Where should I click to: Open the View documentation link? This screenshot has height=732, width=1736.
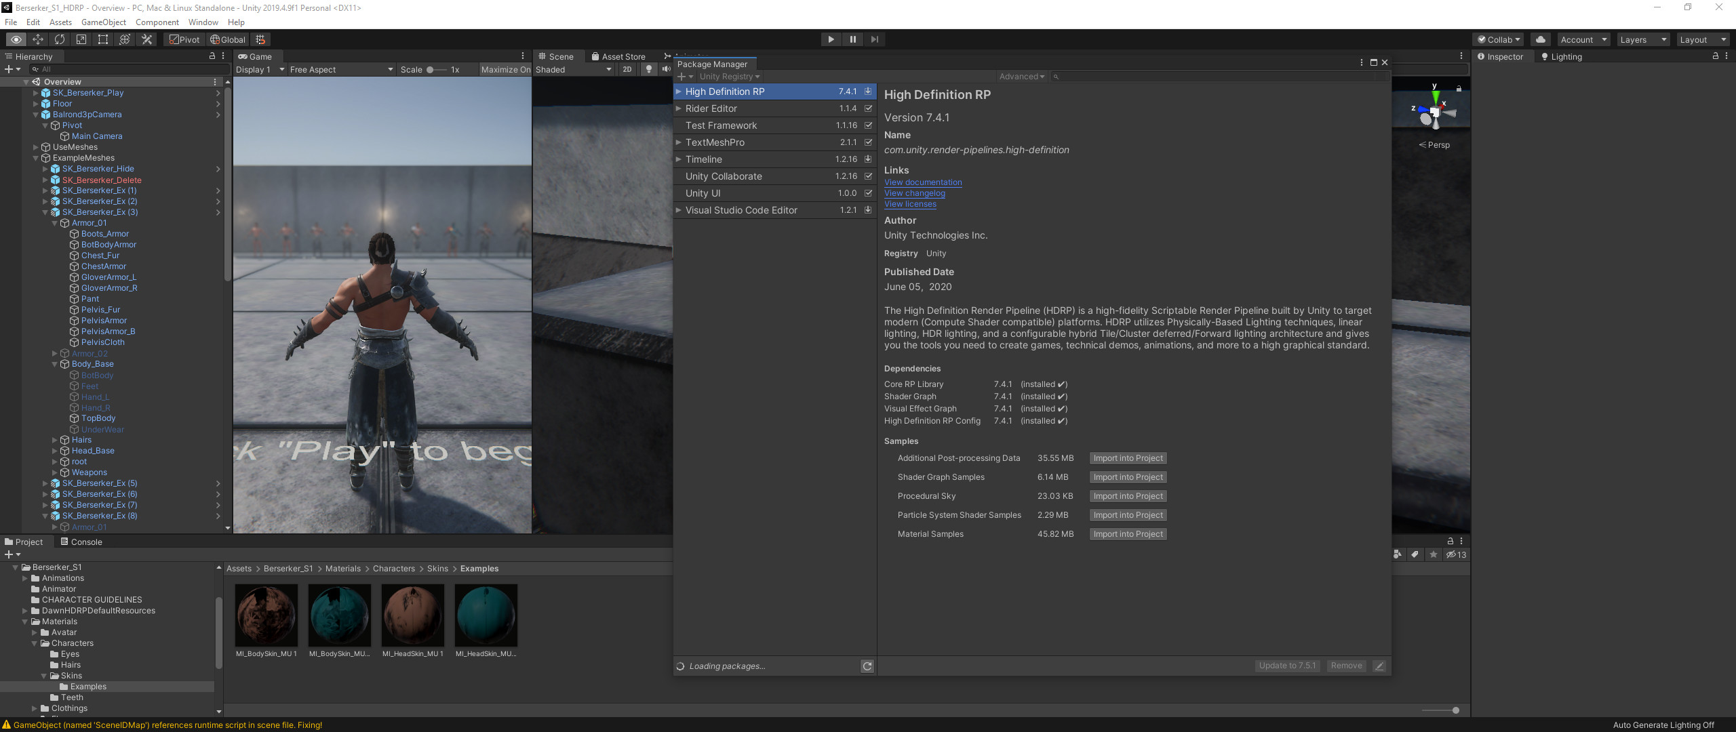[923, 182]
